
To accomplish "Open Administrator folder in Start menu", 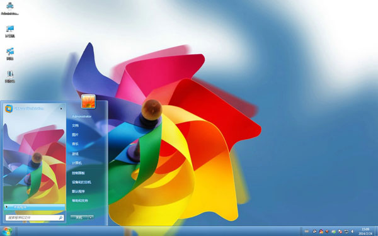I will [82, 116].
